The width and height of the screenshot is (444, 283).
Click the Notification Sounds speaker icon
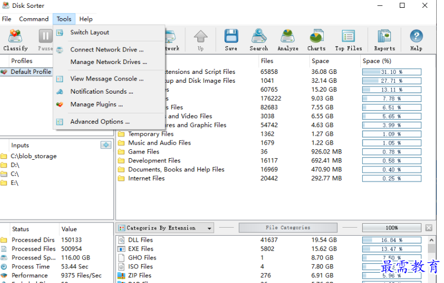point(60,92)
